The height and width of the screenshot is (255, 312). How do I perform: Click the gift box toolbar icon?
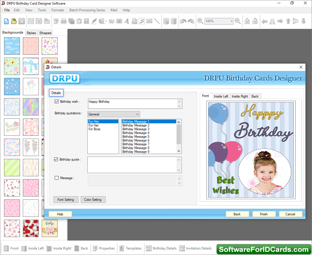click(79, 21)
